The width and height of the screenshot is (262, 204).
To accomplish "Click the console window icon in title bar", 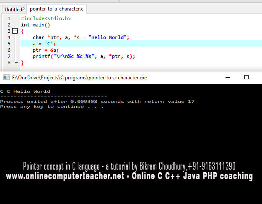I will click(6, 77).
